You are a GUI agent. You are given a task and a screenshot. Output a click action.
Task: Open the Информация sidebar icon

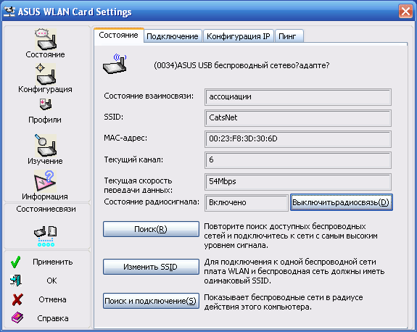tap(45, 181)
